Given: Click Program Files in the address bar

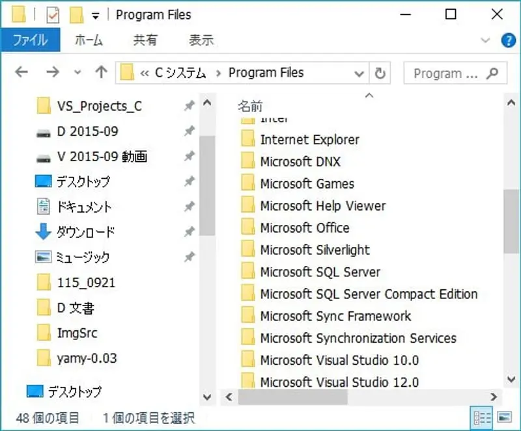Looking at the screenshot, I should click(x=266, y=73).
